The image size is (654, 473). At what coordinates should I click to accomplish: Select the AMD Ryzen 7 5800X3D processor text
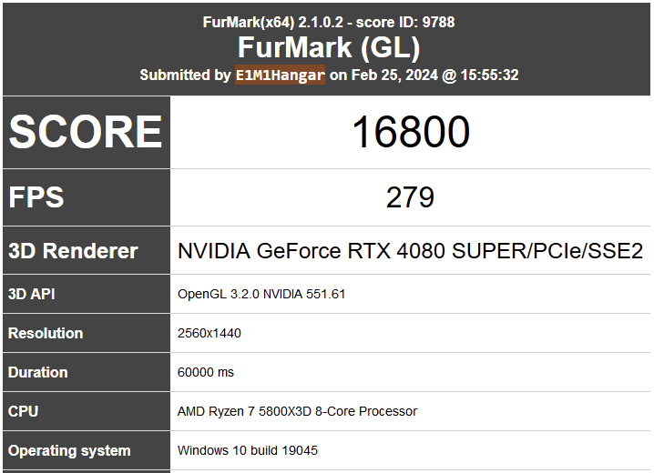tap(297, 411)
